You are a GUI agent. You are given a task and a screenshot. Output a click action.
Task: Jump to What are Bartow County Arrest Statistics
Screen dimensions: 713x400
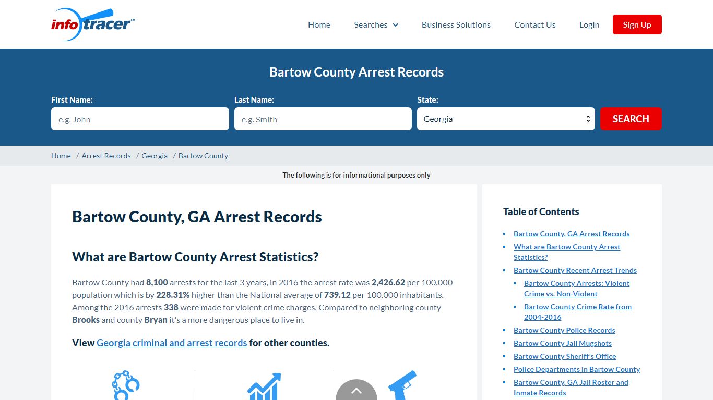point(567,252)
